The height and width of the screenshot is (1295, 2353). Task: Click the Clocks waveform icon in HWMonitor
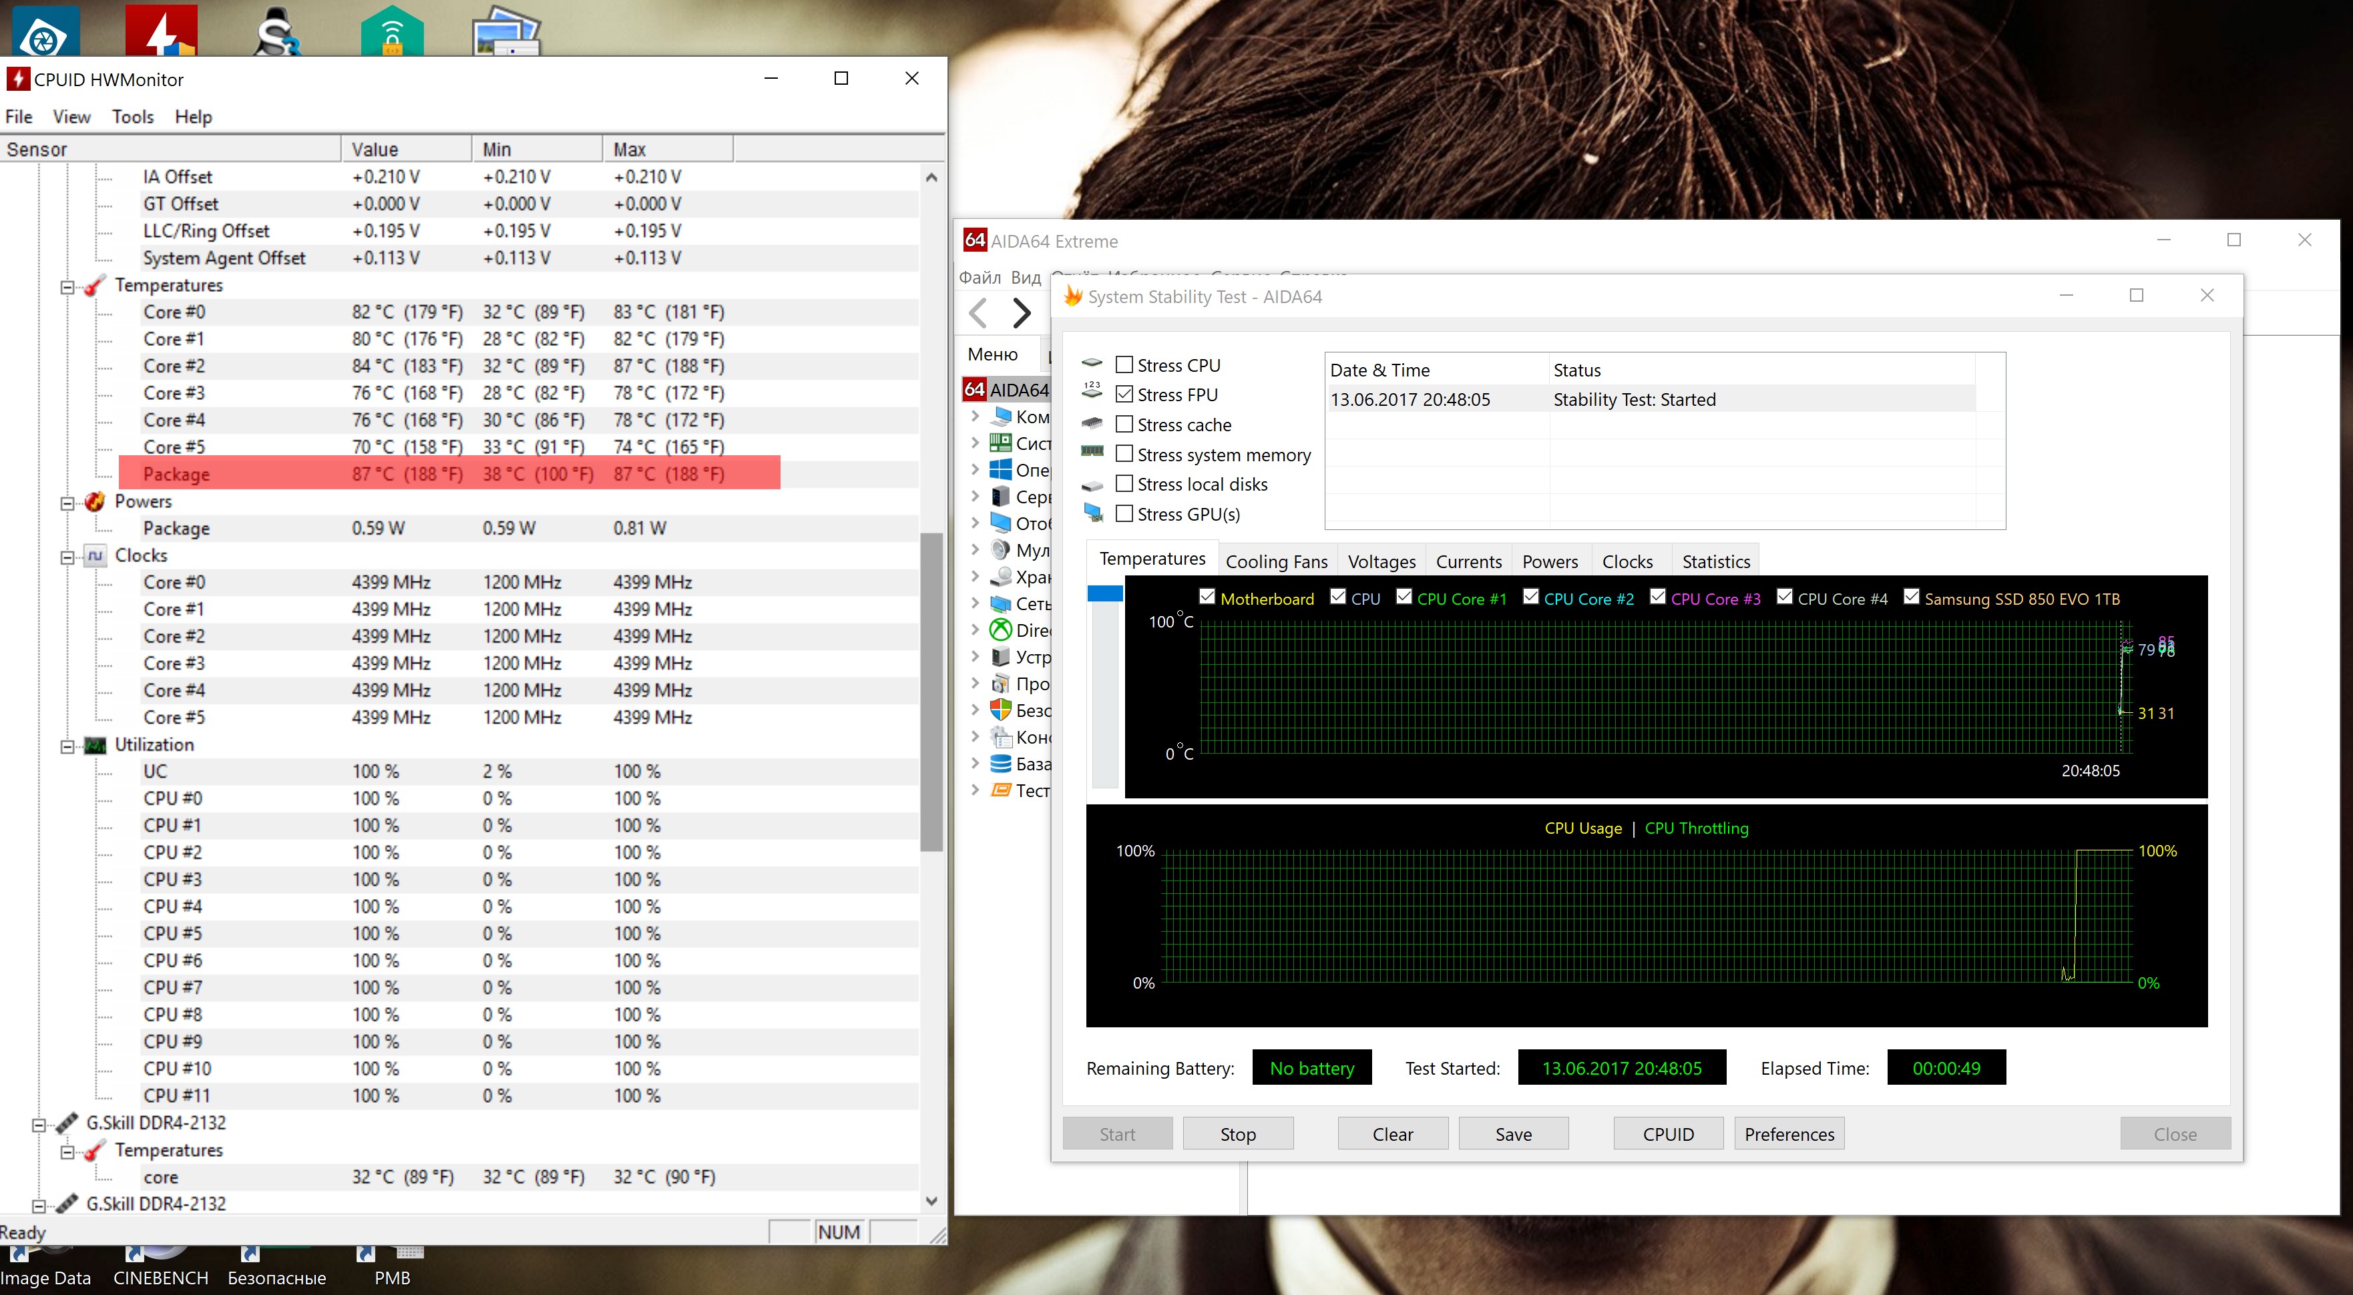pyautogui.click(x=95, y=555)
